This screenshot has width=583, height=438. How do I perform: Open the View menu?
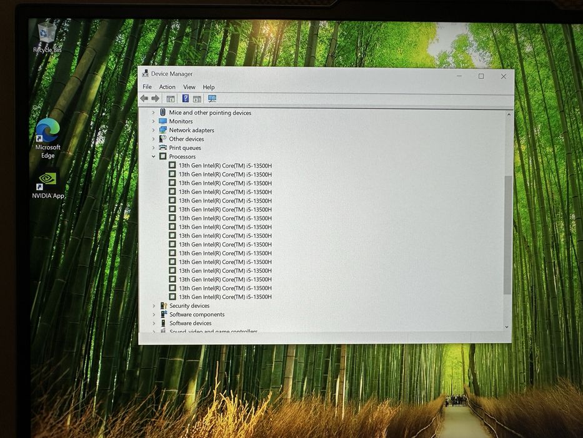pyautogui.click(x=189, y=87)
